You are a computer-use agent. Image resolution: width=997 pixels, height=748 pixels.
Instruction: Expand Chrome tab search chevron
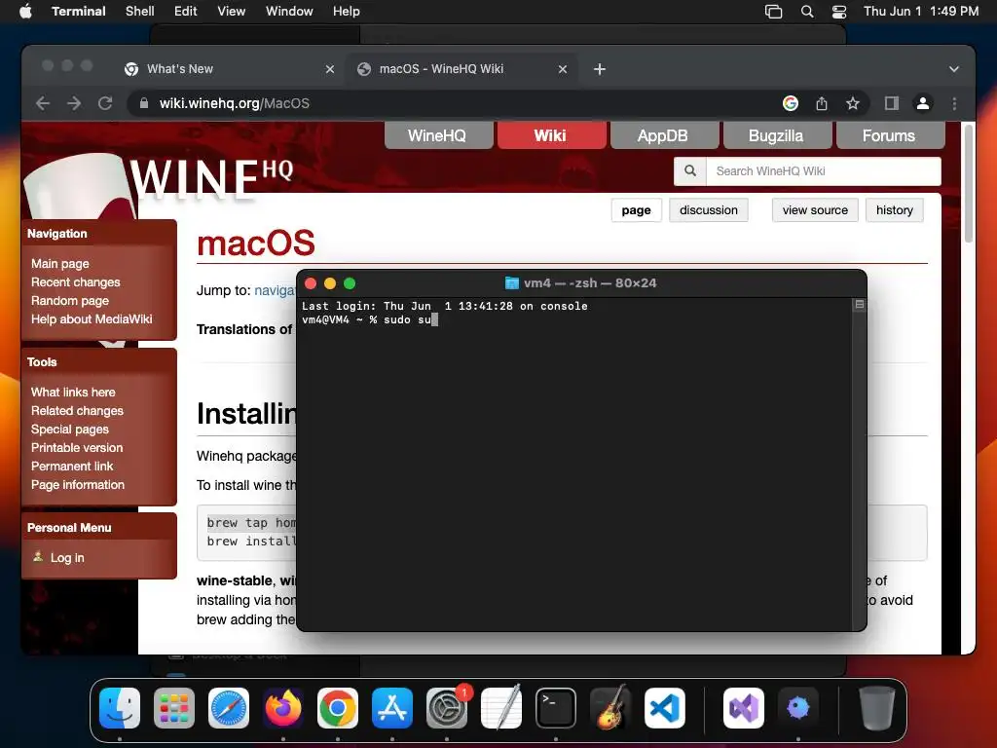pos(954,69)
